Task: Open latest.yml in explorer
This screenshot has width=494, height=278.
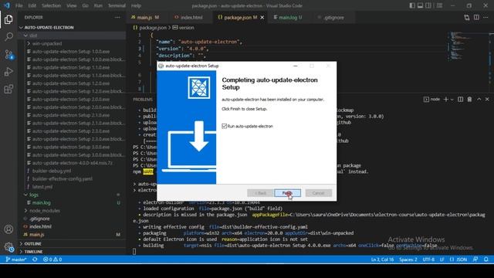Action: 42,187
